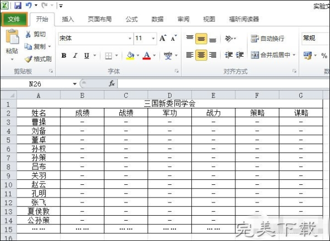Select the Format Painter brush
Viewport: 330px width, 241px height.
click(x=28, y=59)
